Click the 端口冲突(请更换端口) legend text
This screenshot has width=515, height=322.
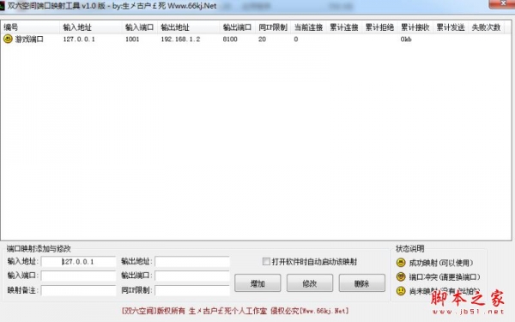445,277
